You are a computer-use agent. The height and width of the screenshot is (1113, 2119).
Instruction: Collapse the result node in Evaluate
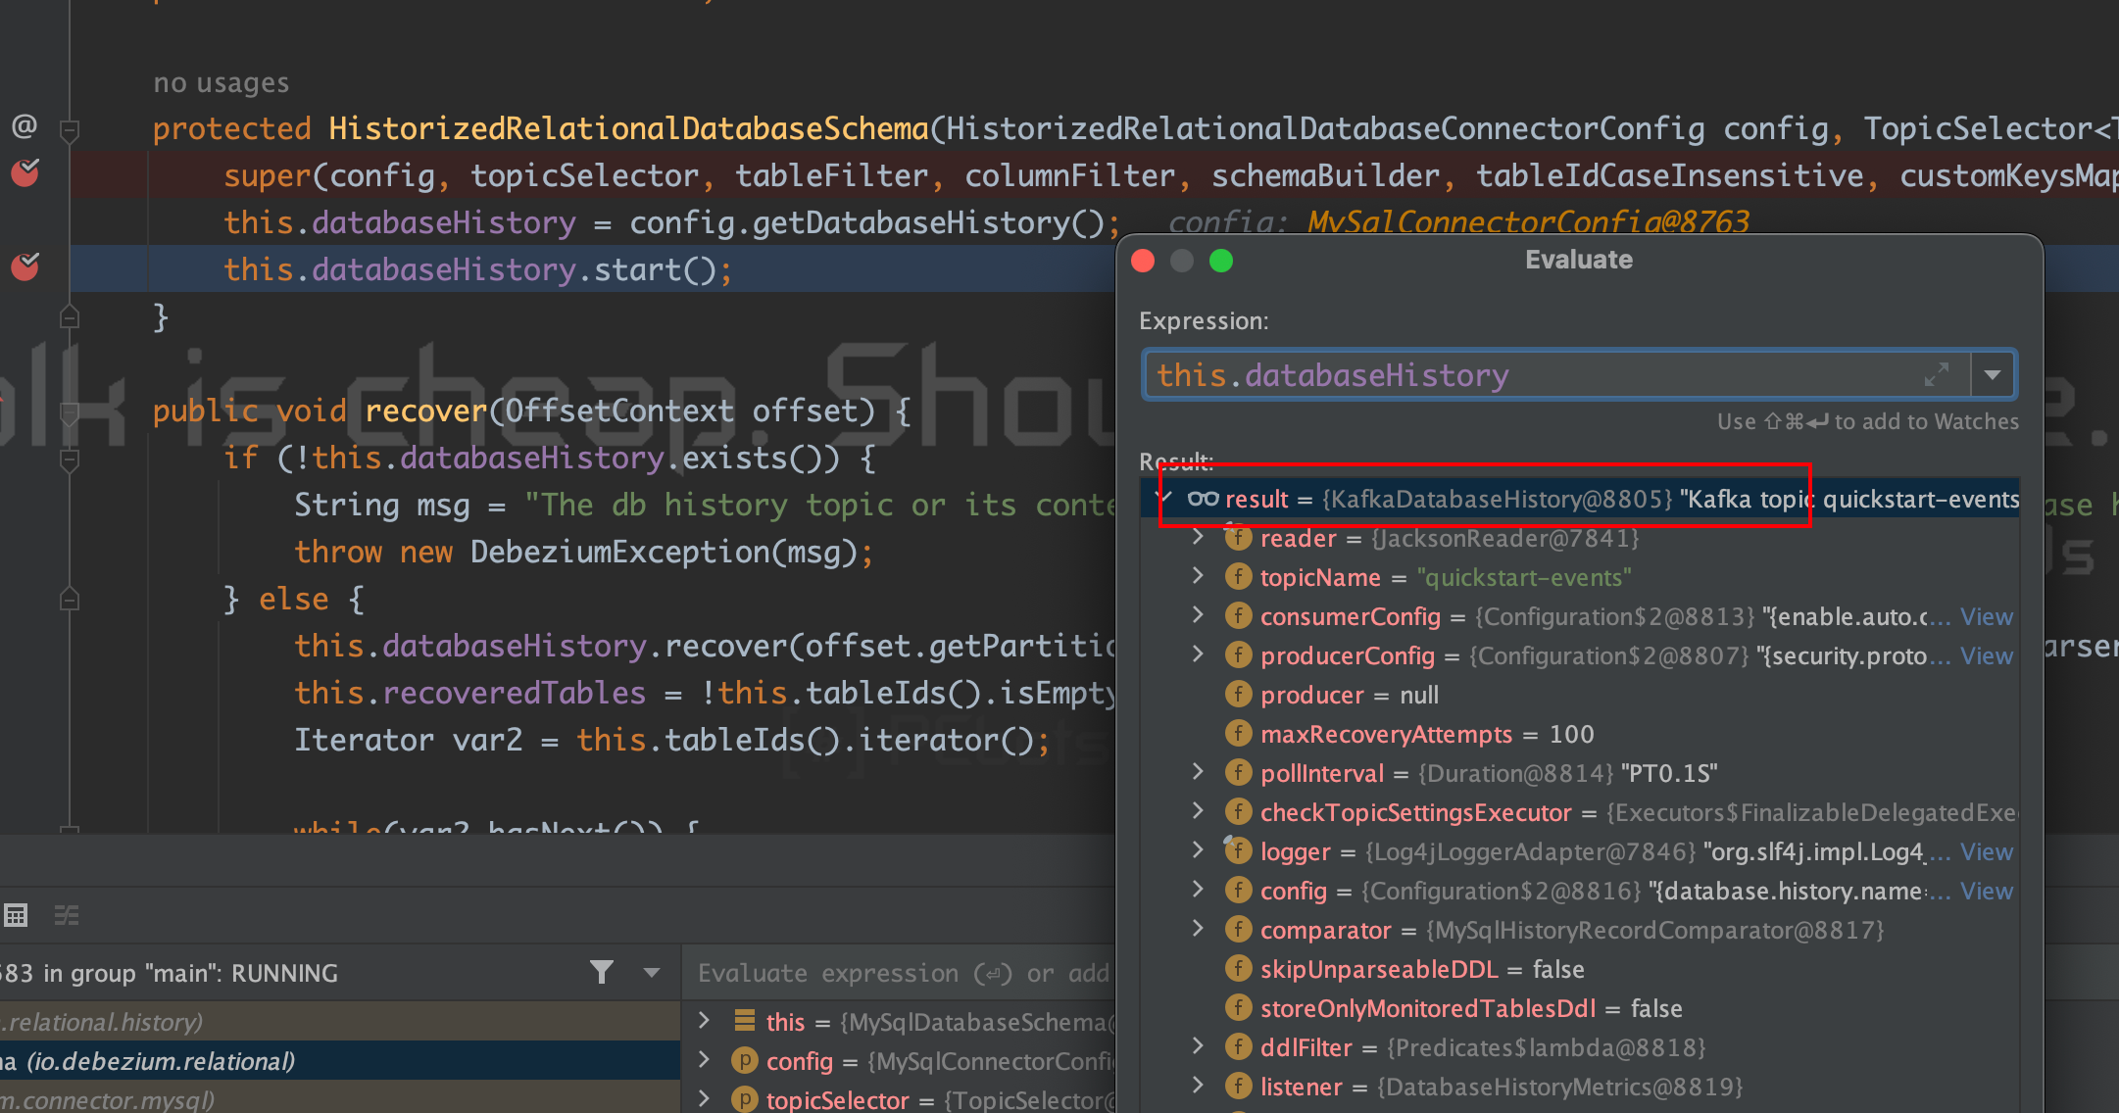tap(1164, 498)
